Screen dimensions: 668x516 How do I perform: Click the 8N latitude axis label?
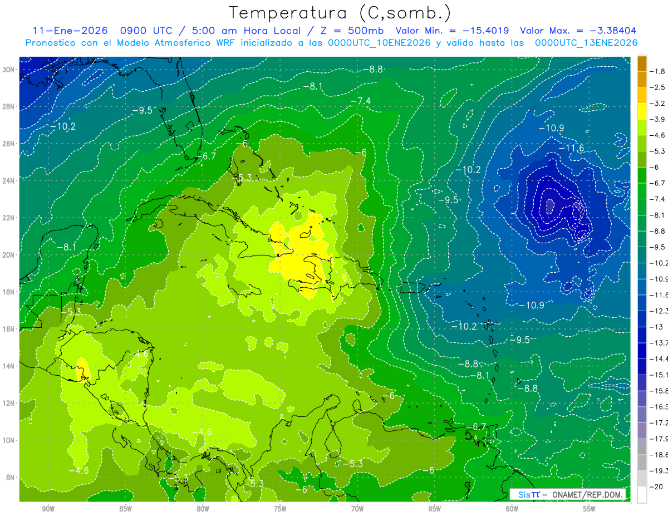[x=11, y=477]
